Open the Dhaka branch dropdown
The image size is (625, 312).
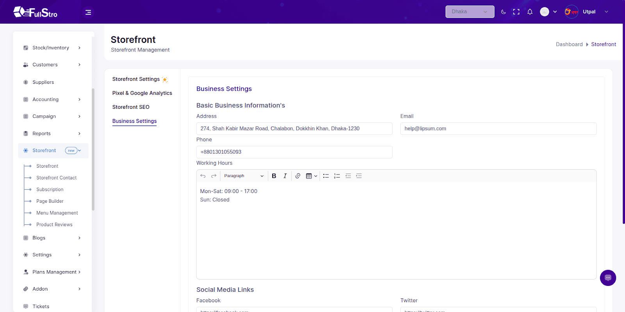(x=470, y=12)
